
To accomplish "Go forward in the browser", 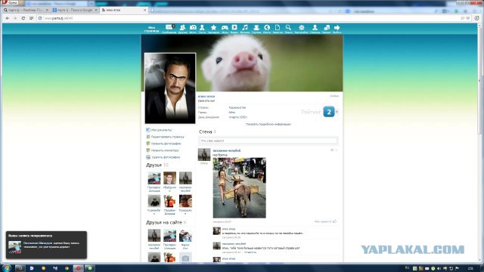I will tap(15, 18).
